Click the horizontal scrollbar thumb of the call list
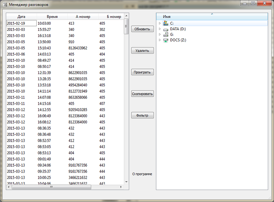274x202 pixels. coord(51,187)
